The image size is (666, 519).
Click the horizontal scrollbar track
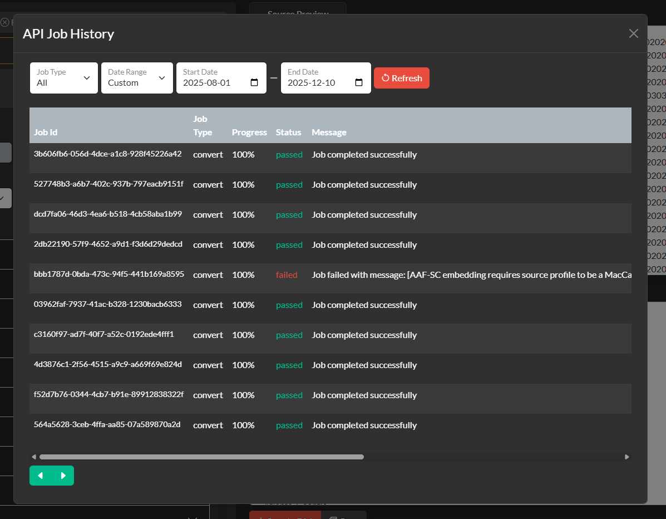pos(223,457)
